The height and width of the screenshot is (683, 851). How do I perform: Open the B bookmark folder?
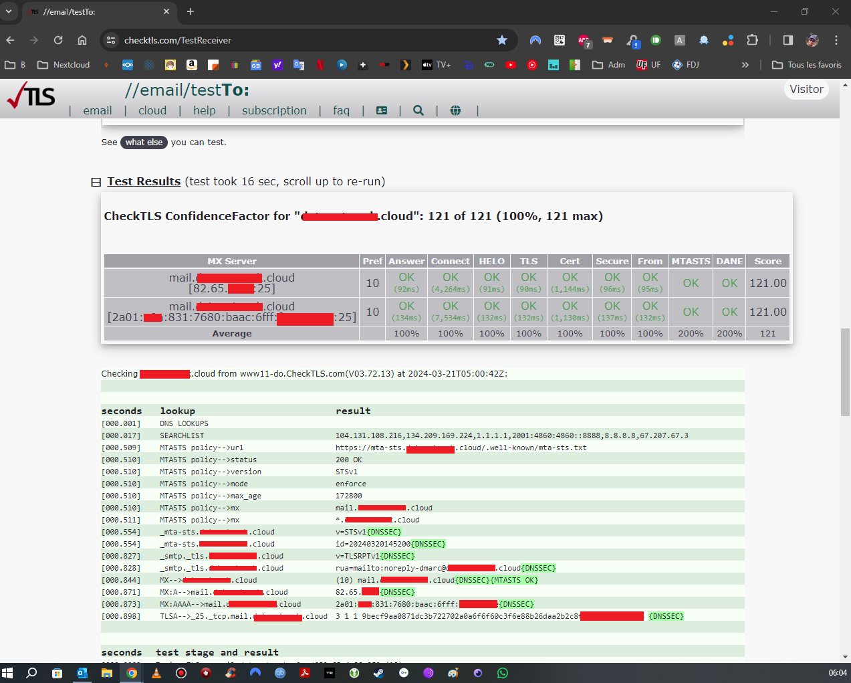(x=15, y=65)
